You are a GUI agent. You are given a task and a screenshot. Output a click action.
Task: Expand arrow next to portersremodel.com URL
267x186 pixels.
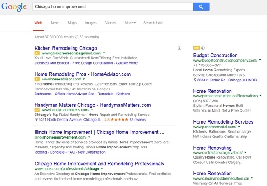(239, 127)
